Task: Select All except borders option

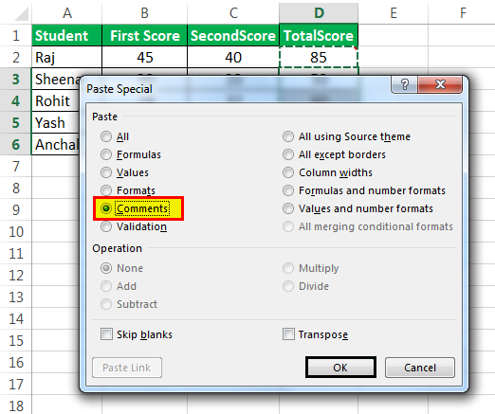Action: [334, 154]
